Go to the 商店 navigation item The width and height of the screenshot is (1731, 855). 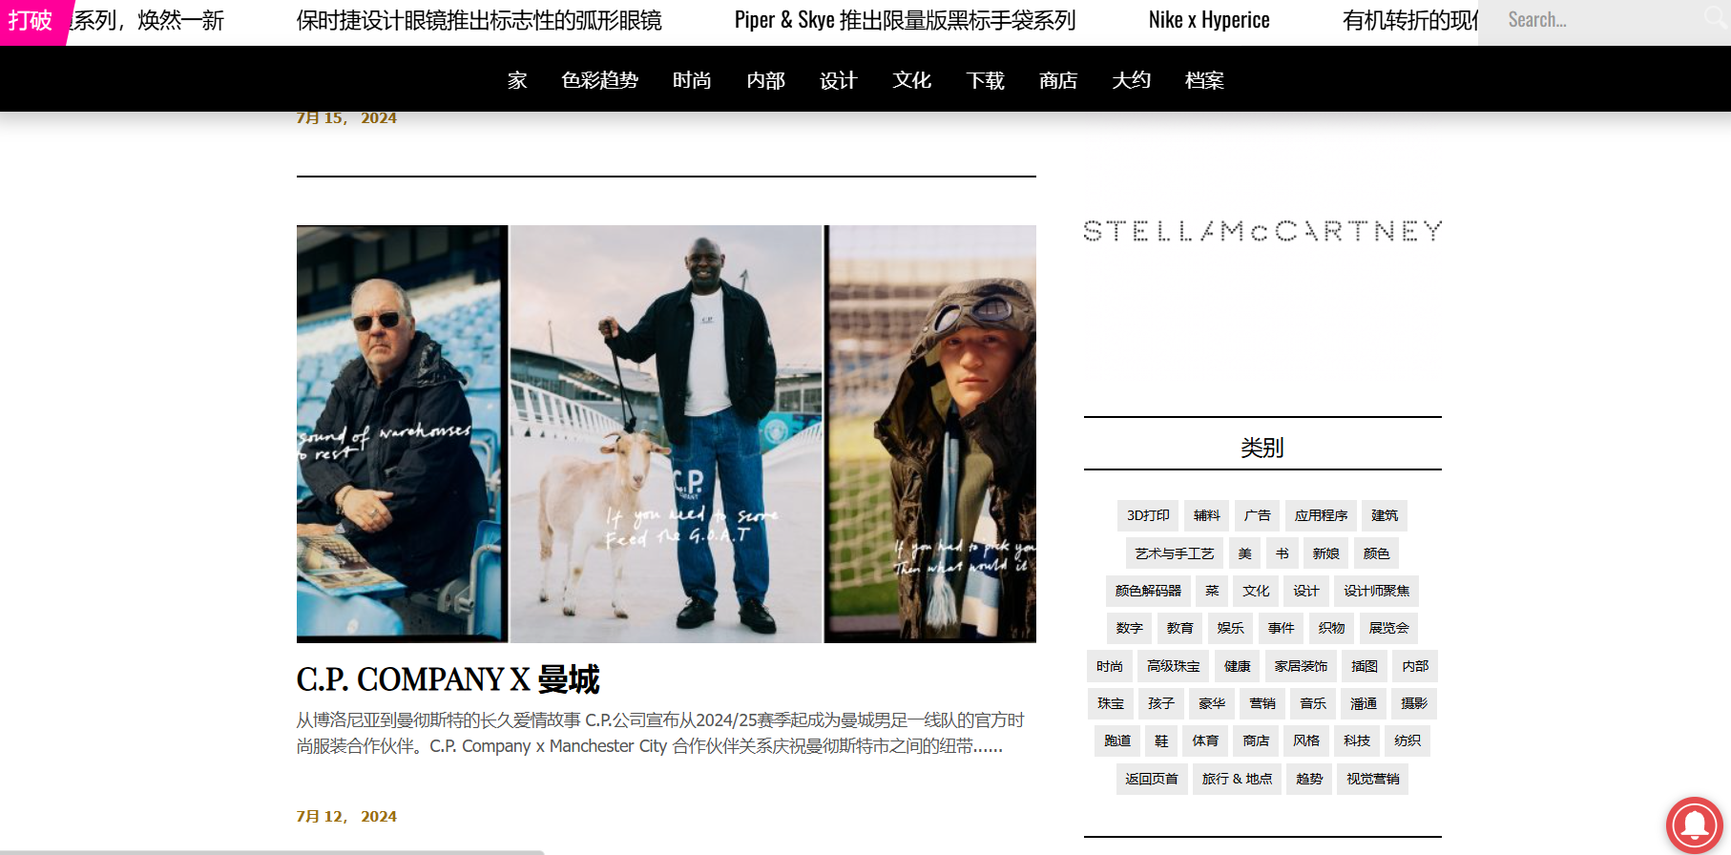pyautogui.click(x=1058, y=80)
